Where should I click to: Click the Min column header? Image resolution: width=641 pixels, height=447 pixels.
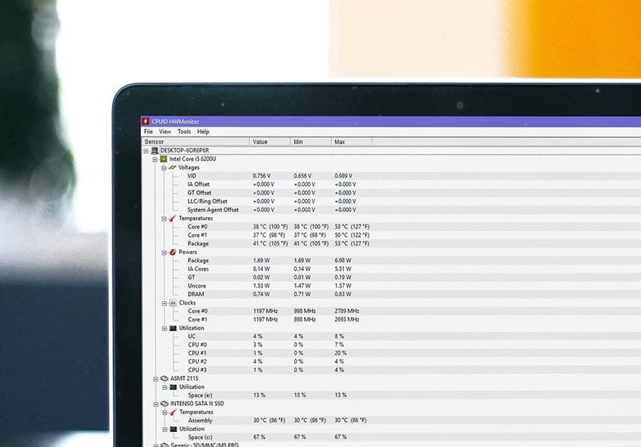pos(311,142)
